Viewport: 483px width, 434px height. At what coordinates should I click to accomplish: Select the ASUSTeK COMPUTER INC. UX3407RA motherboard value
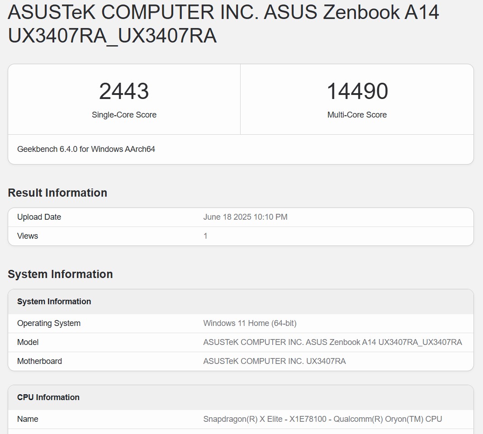point(274,361)
